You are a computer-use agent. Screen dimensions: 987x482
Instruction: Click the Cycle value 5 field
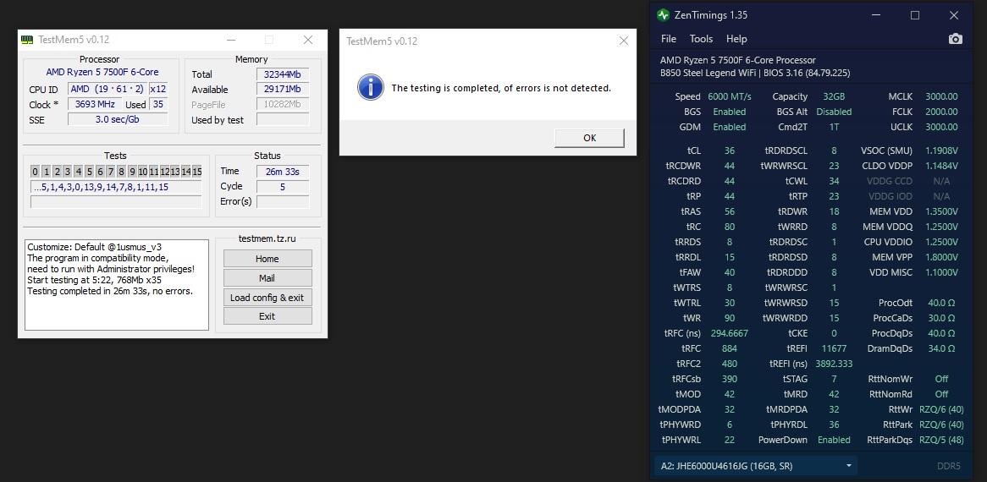click(283, 186)
